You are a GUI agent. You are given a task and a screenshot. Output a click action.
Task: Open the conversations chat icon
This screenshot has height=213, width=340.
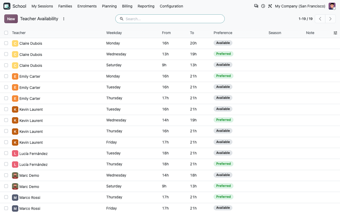[x=256, y=6]
